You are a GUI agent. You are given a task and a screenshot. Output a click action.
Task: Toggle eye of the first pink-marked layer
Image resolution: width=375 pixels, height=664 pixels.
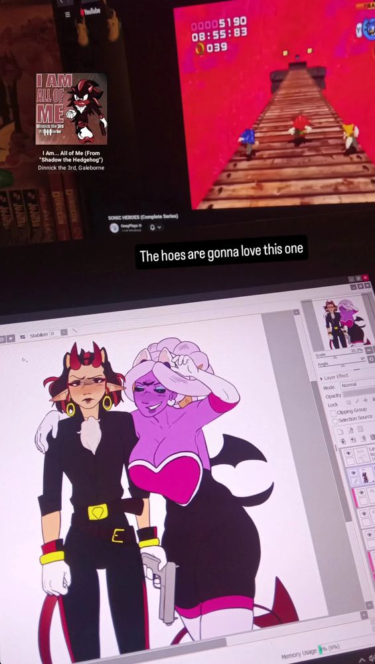click(362, 492)
